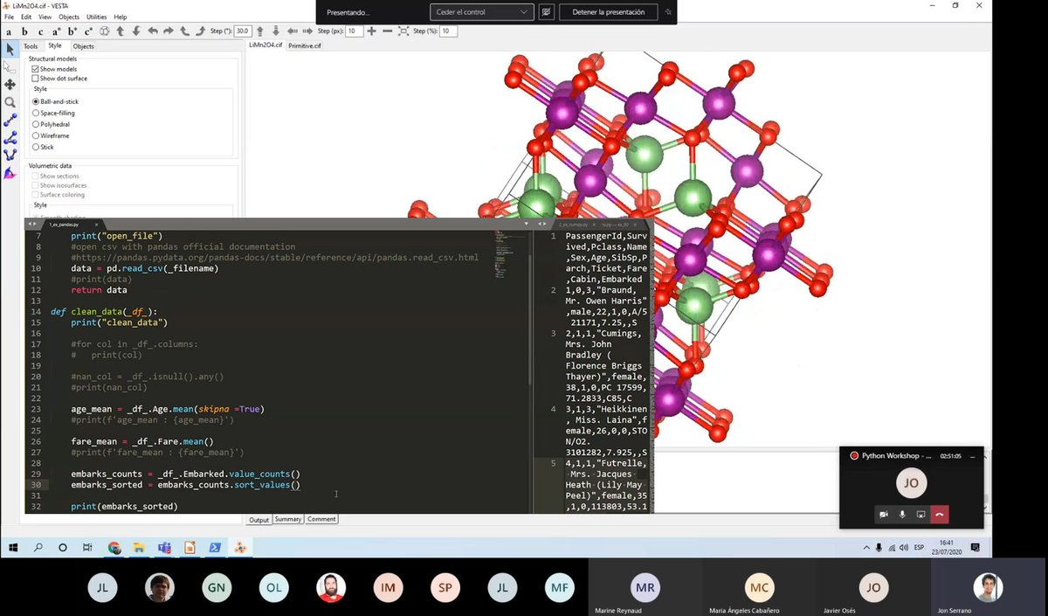Open the LiMn2O4.cif tab
Image resolution: width=1048 pixels, height=616 pixels.
click(265, 44)
